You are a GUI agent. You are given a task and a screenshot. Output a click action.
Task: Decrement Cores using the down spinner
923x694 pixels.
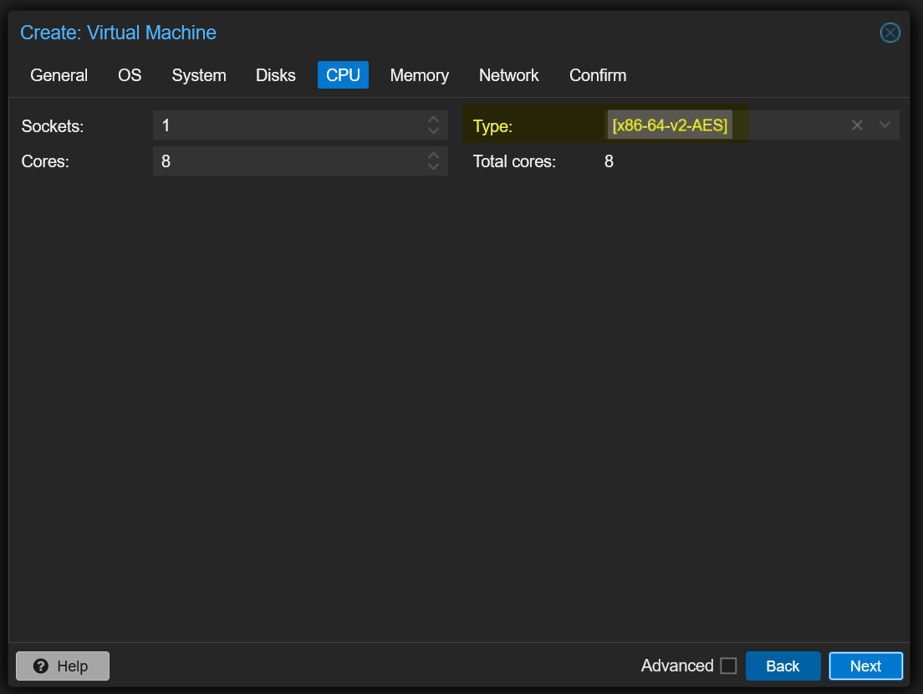point(433,166)
